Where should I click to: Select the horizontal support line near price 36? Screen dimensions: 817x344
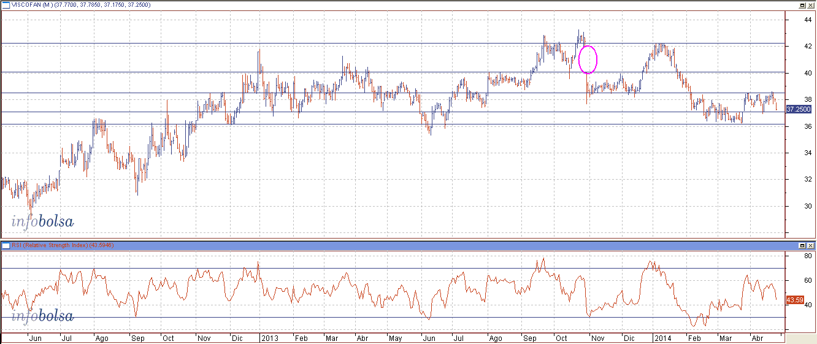click(x=307, y=124)
